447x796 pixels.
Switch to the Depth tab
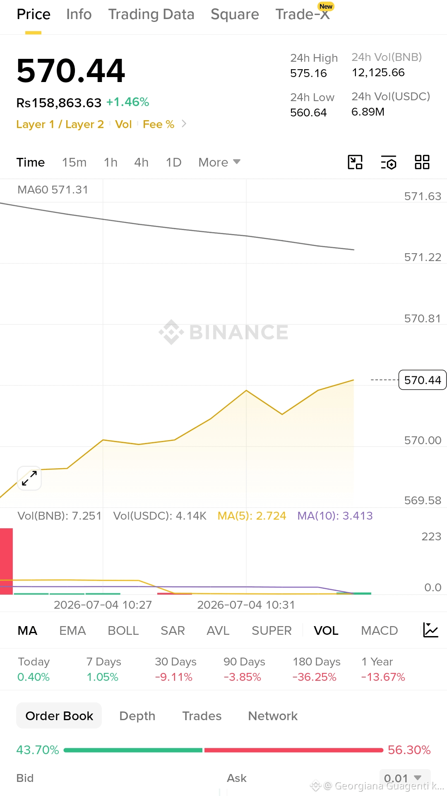[137, 716]
